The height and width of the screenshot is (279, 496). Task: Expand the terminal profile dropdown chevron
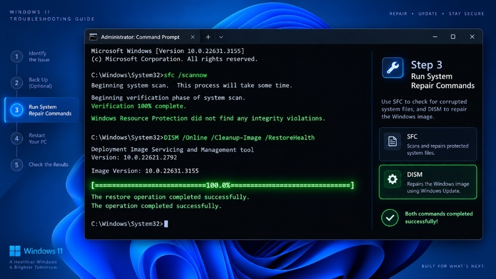221,37
